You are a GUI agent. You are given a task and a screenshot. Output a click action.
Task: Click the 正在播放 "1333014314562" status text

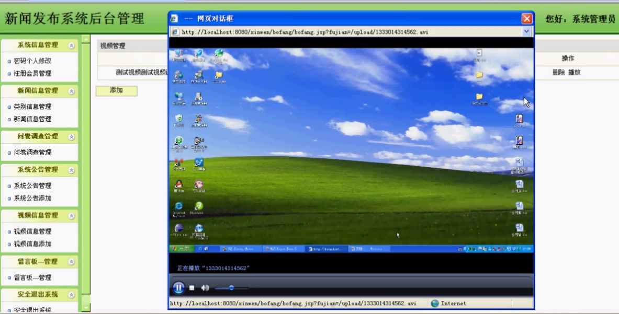(213, 269)
